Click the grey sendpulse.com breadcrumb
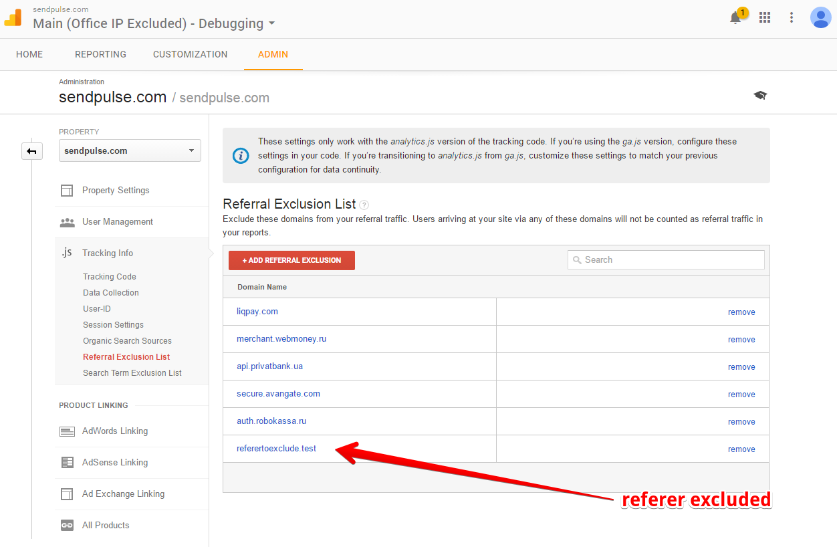837x547 pixels. click(x=225, y=98)
